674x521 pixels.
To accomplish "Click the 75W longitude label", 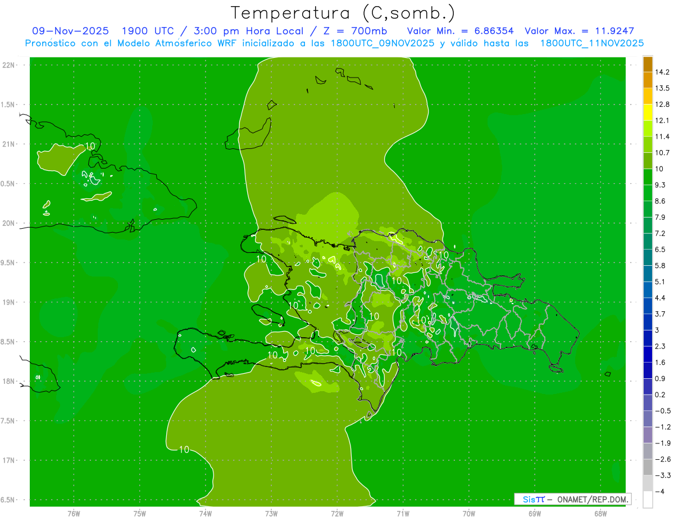I will click(139, 514).
